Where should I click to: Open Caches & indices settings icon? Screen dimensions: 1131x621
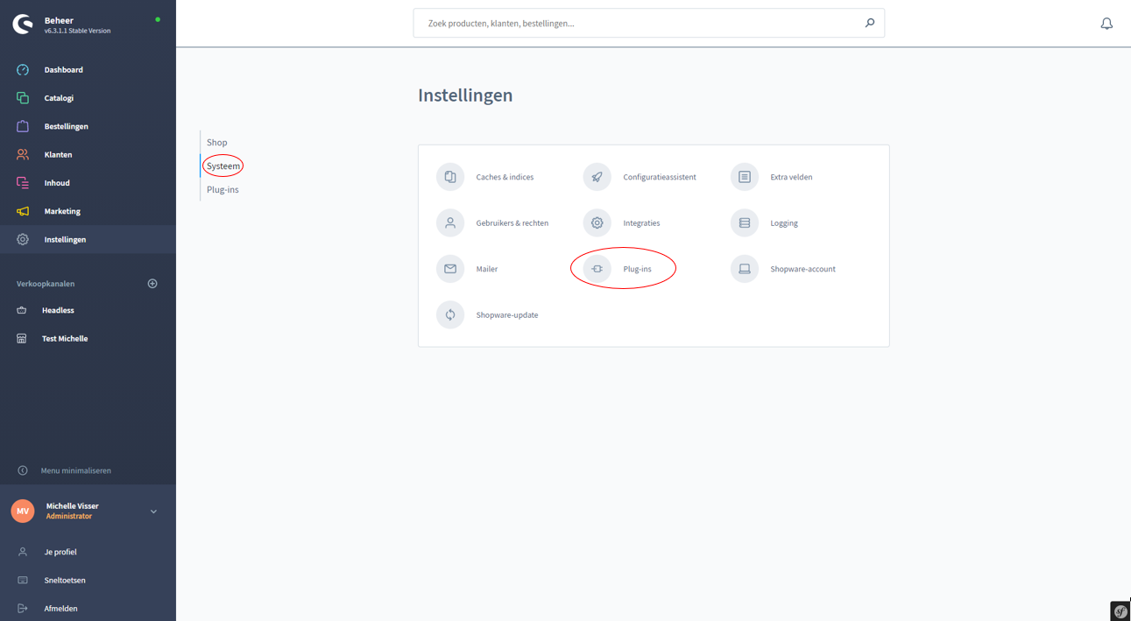point(450,177)
